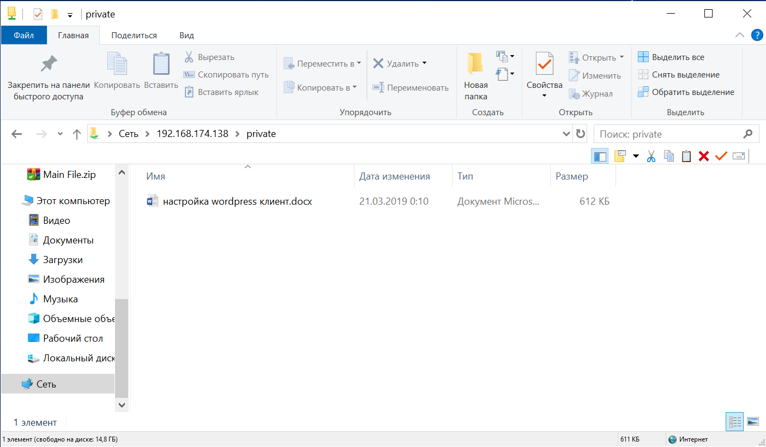Viewport: 766px width, 447px height.
Task: Click the Открыть ribbon button
Action: coord(592,57)
